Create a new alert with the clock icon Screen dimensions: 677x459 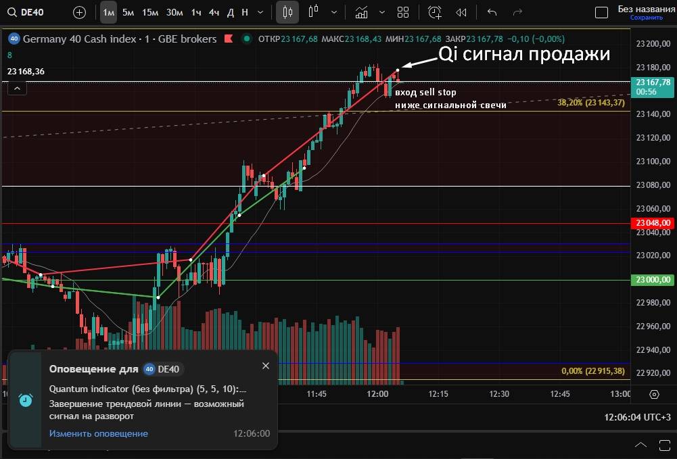tap(434, 12)
